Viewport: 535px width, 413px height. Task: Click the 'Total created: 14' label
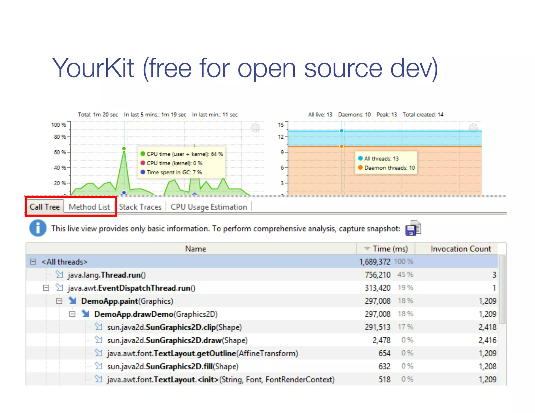(423, 115)
